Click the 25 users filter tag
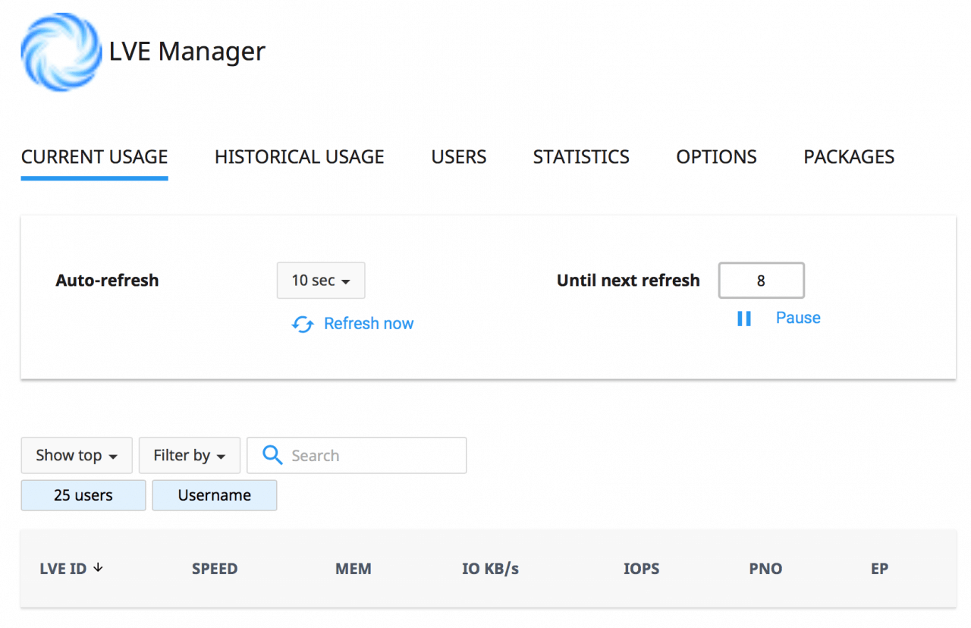The image size is (971, 628). [x=83, y=495]
